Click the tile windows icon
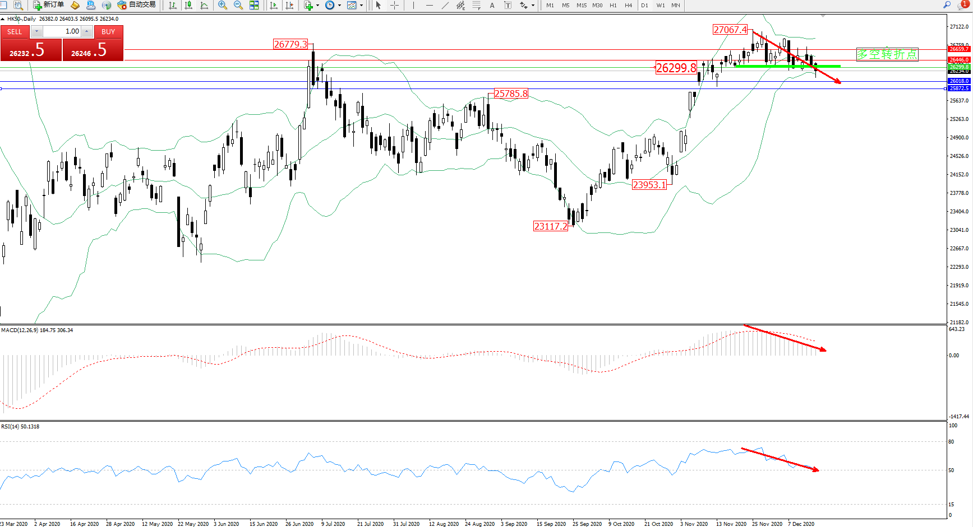The image size is (973, 527). click(x=254, y=5)
